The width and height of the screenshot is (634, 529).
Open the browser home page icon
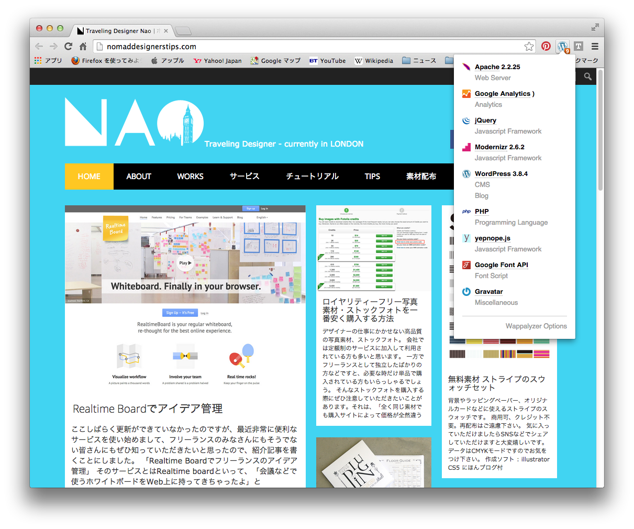click(83, 47)
